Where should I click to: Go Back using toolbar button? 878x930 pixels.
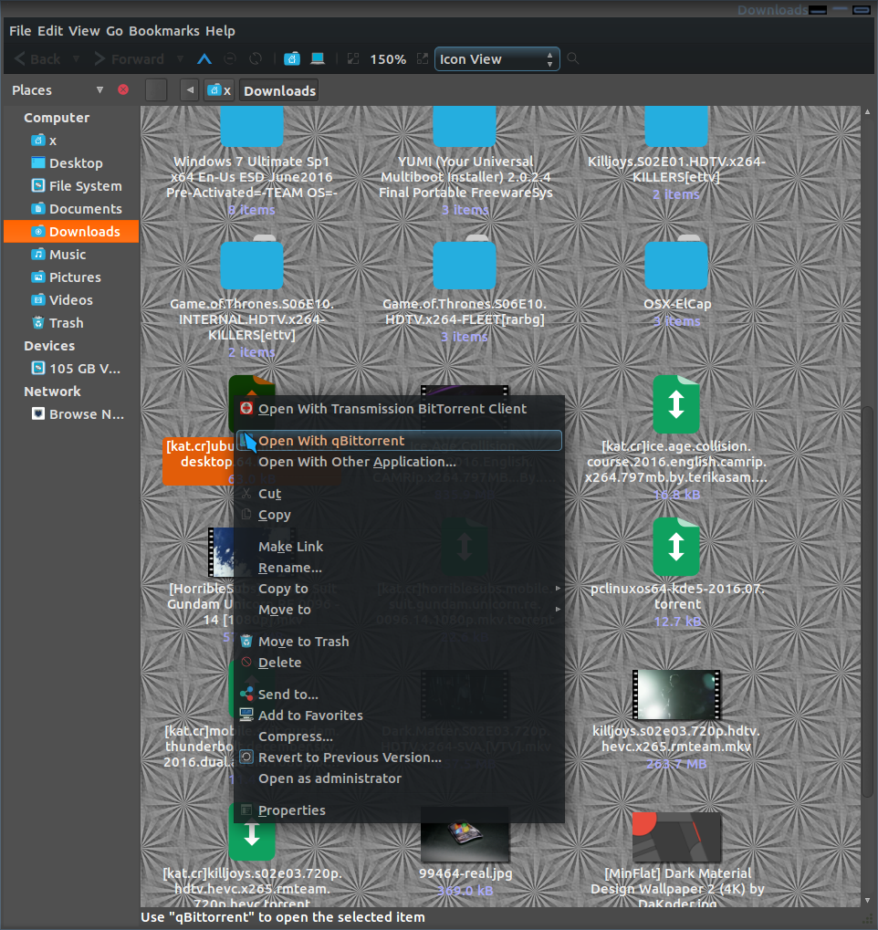tap(38, 59)
